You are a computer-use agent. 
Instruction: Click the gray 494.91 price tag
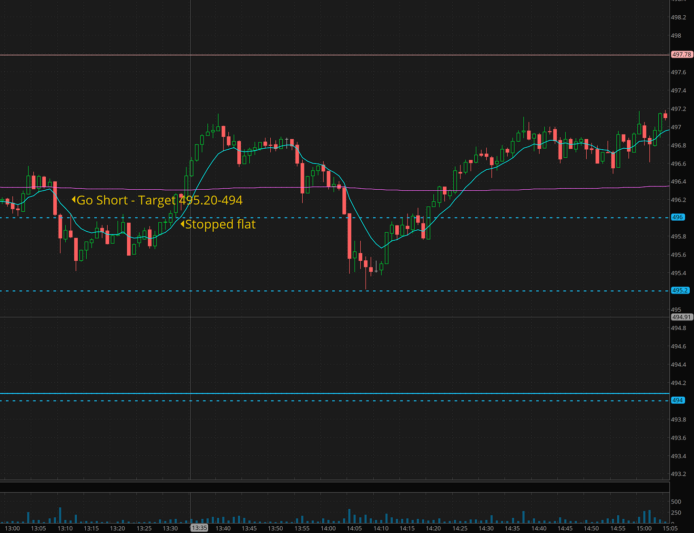[681, 317]
